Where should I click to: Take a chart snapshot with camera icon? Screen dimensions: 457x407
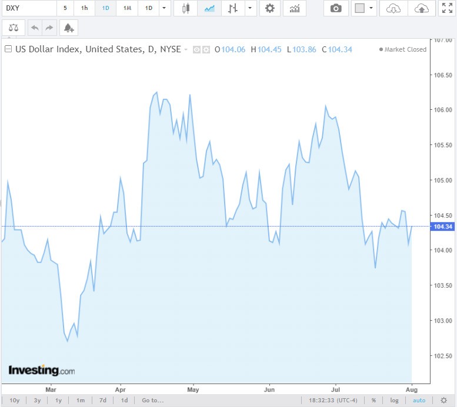(335, 8)
